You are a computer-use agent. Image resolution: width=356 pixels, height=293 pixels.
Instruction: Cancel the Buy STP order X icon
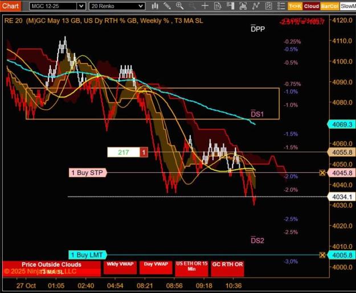coord(322,173)
